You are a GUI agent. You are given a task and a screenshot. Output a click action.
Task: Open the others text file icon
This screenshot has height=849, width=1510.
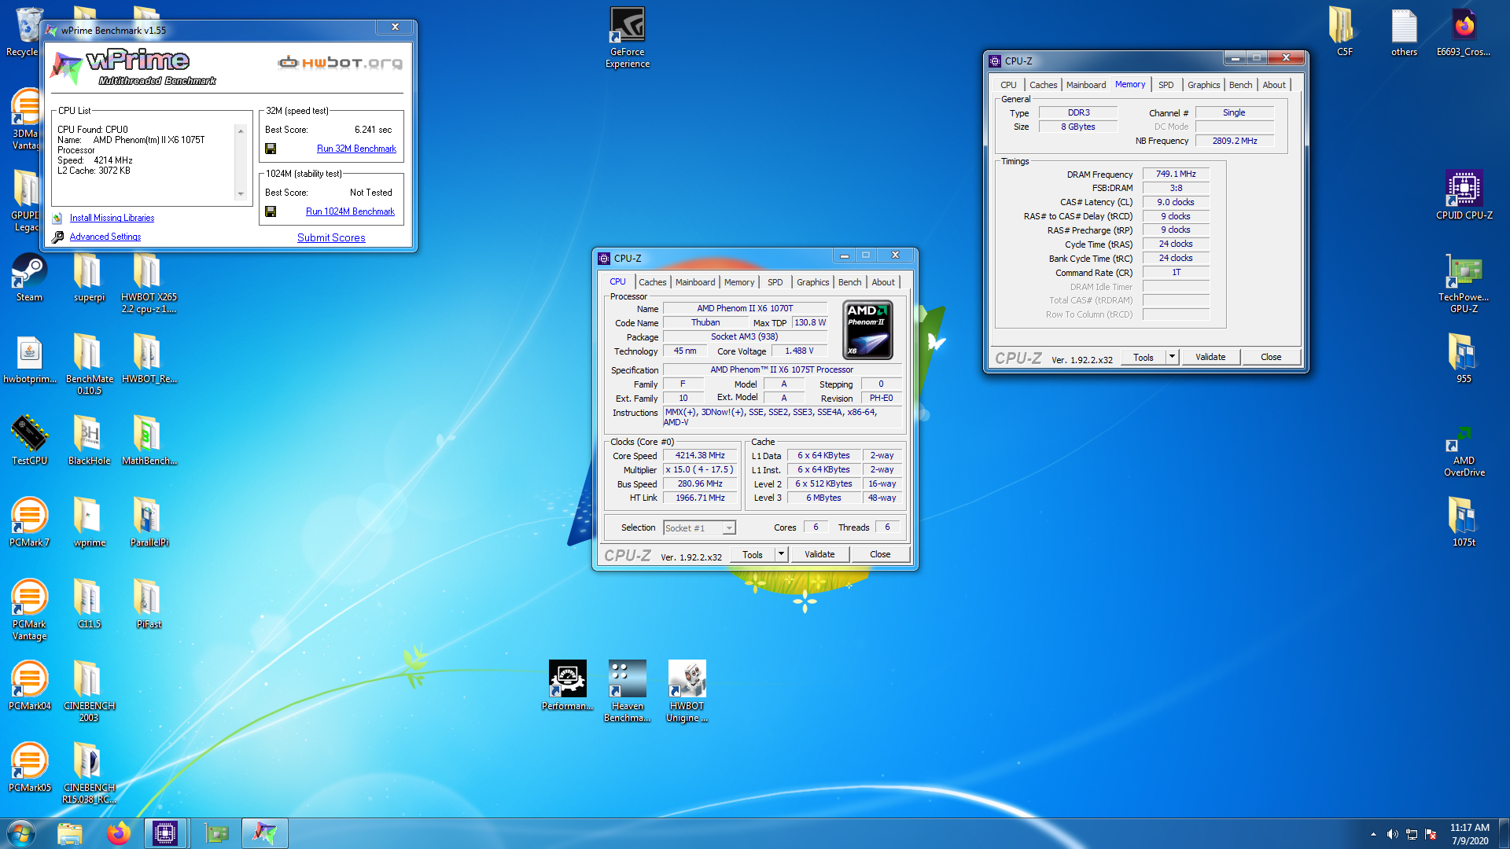[x=1404, y=32]
